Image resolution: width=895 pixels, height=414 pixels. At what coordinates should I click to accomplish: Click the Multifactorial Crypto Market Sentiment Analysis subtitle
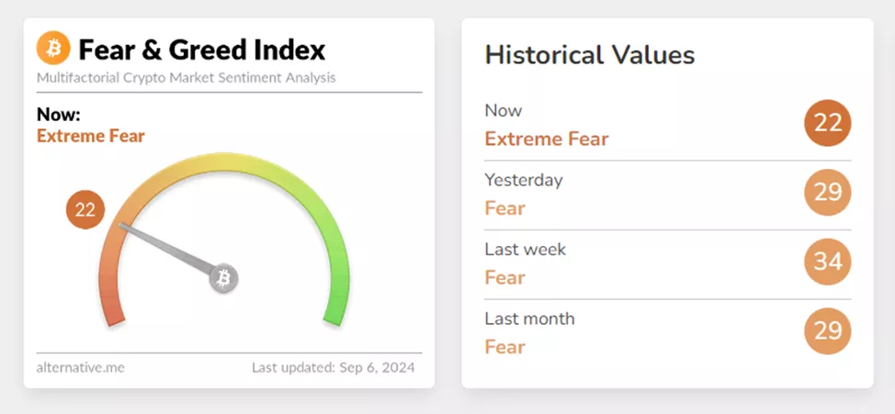click(x=187, y=77)
